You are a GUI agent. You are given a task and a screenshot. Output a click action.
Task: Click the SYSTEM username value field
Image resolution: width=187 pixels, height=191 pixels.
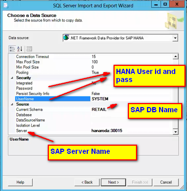coord(132,99)
